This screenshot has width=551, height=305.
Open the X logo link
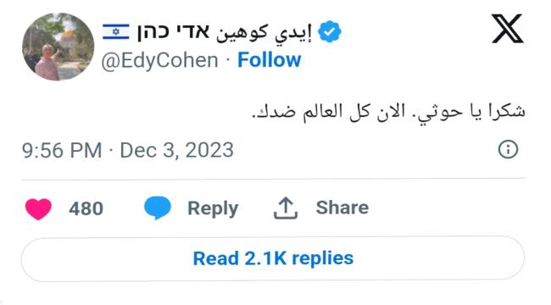pos(507,29)
